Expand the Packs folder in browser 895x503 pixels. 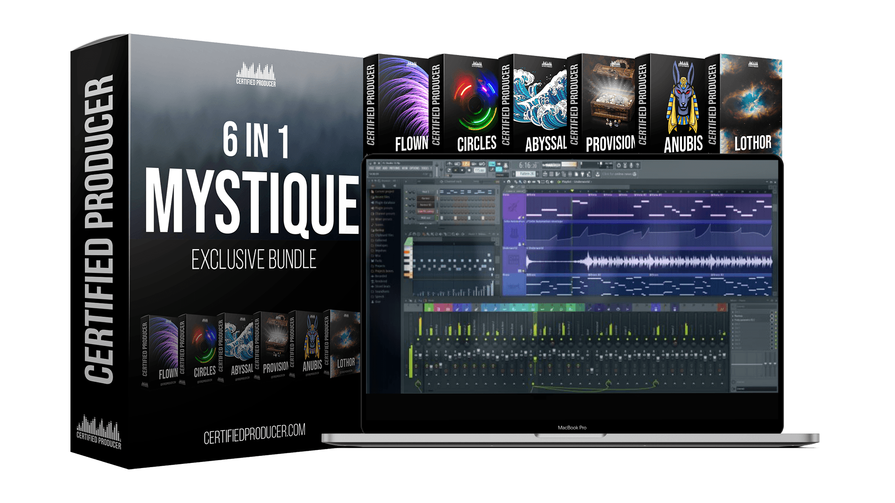379,260
